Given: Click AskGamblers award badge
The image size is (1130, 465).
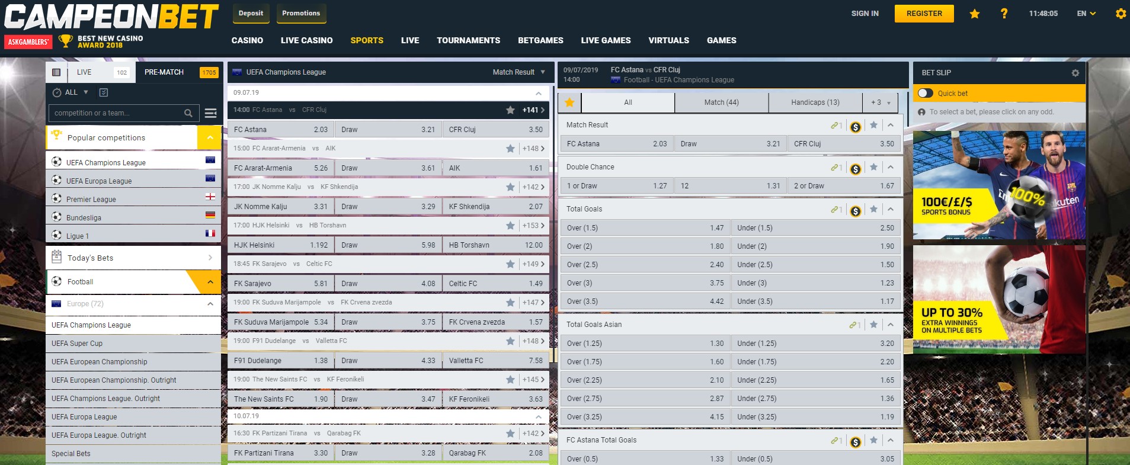Looking at the screenshot, I should coord(28,41).
